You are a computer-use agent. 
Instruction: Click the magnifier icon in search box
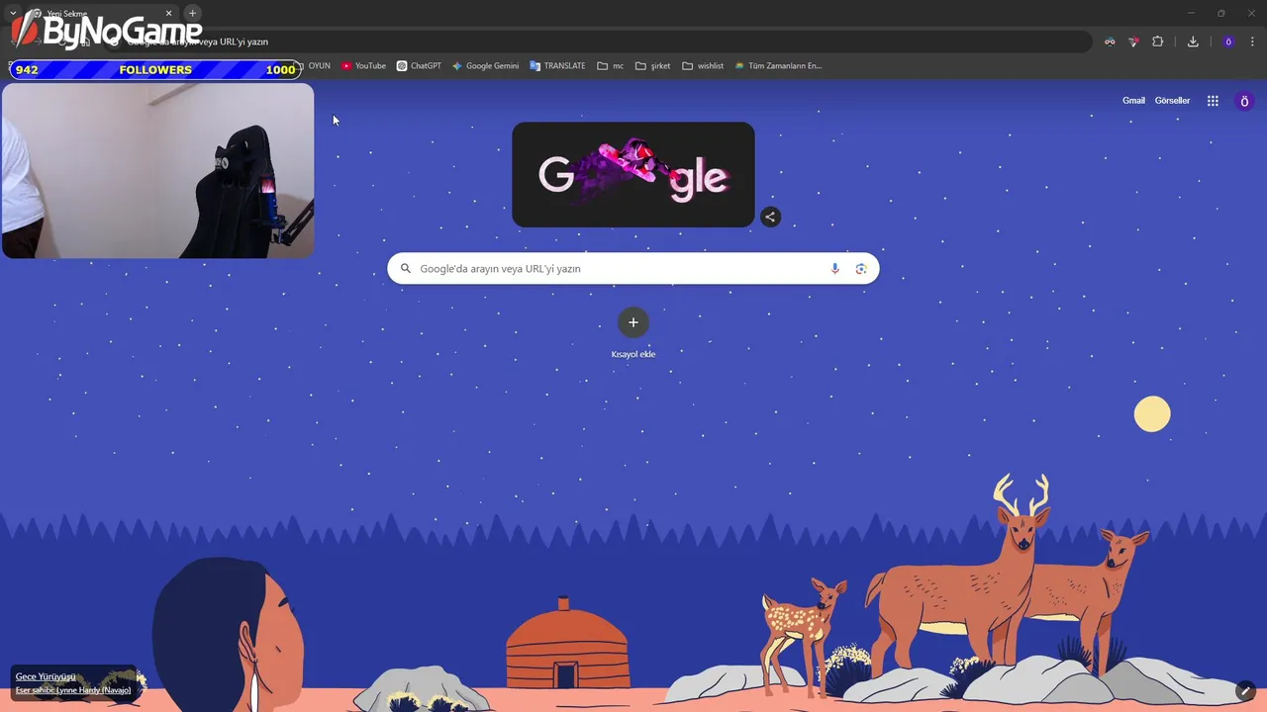pos(406,268)
